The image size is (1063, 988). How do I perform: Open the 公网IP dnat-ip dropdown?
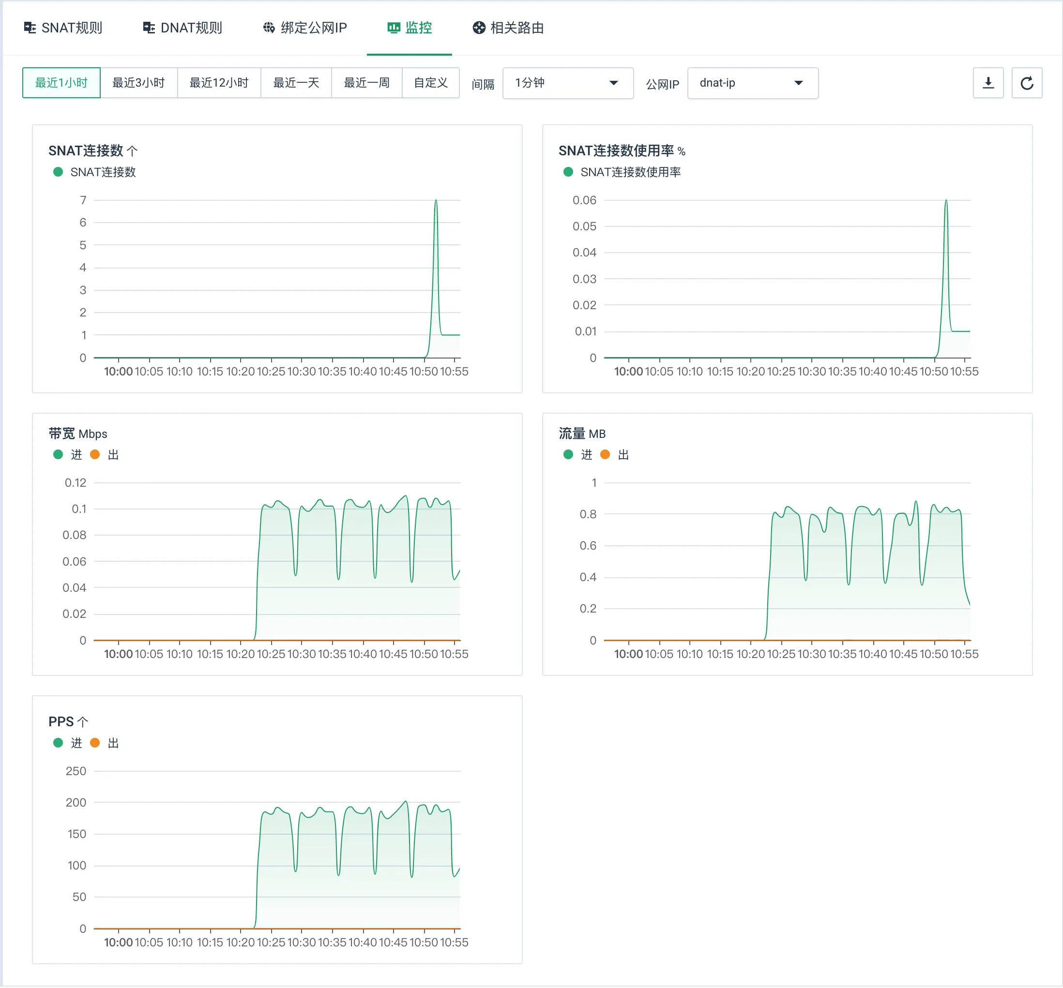tap(752, 83)
